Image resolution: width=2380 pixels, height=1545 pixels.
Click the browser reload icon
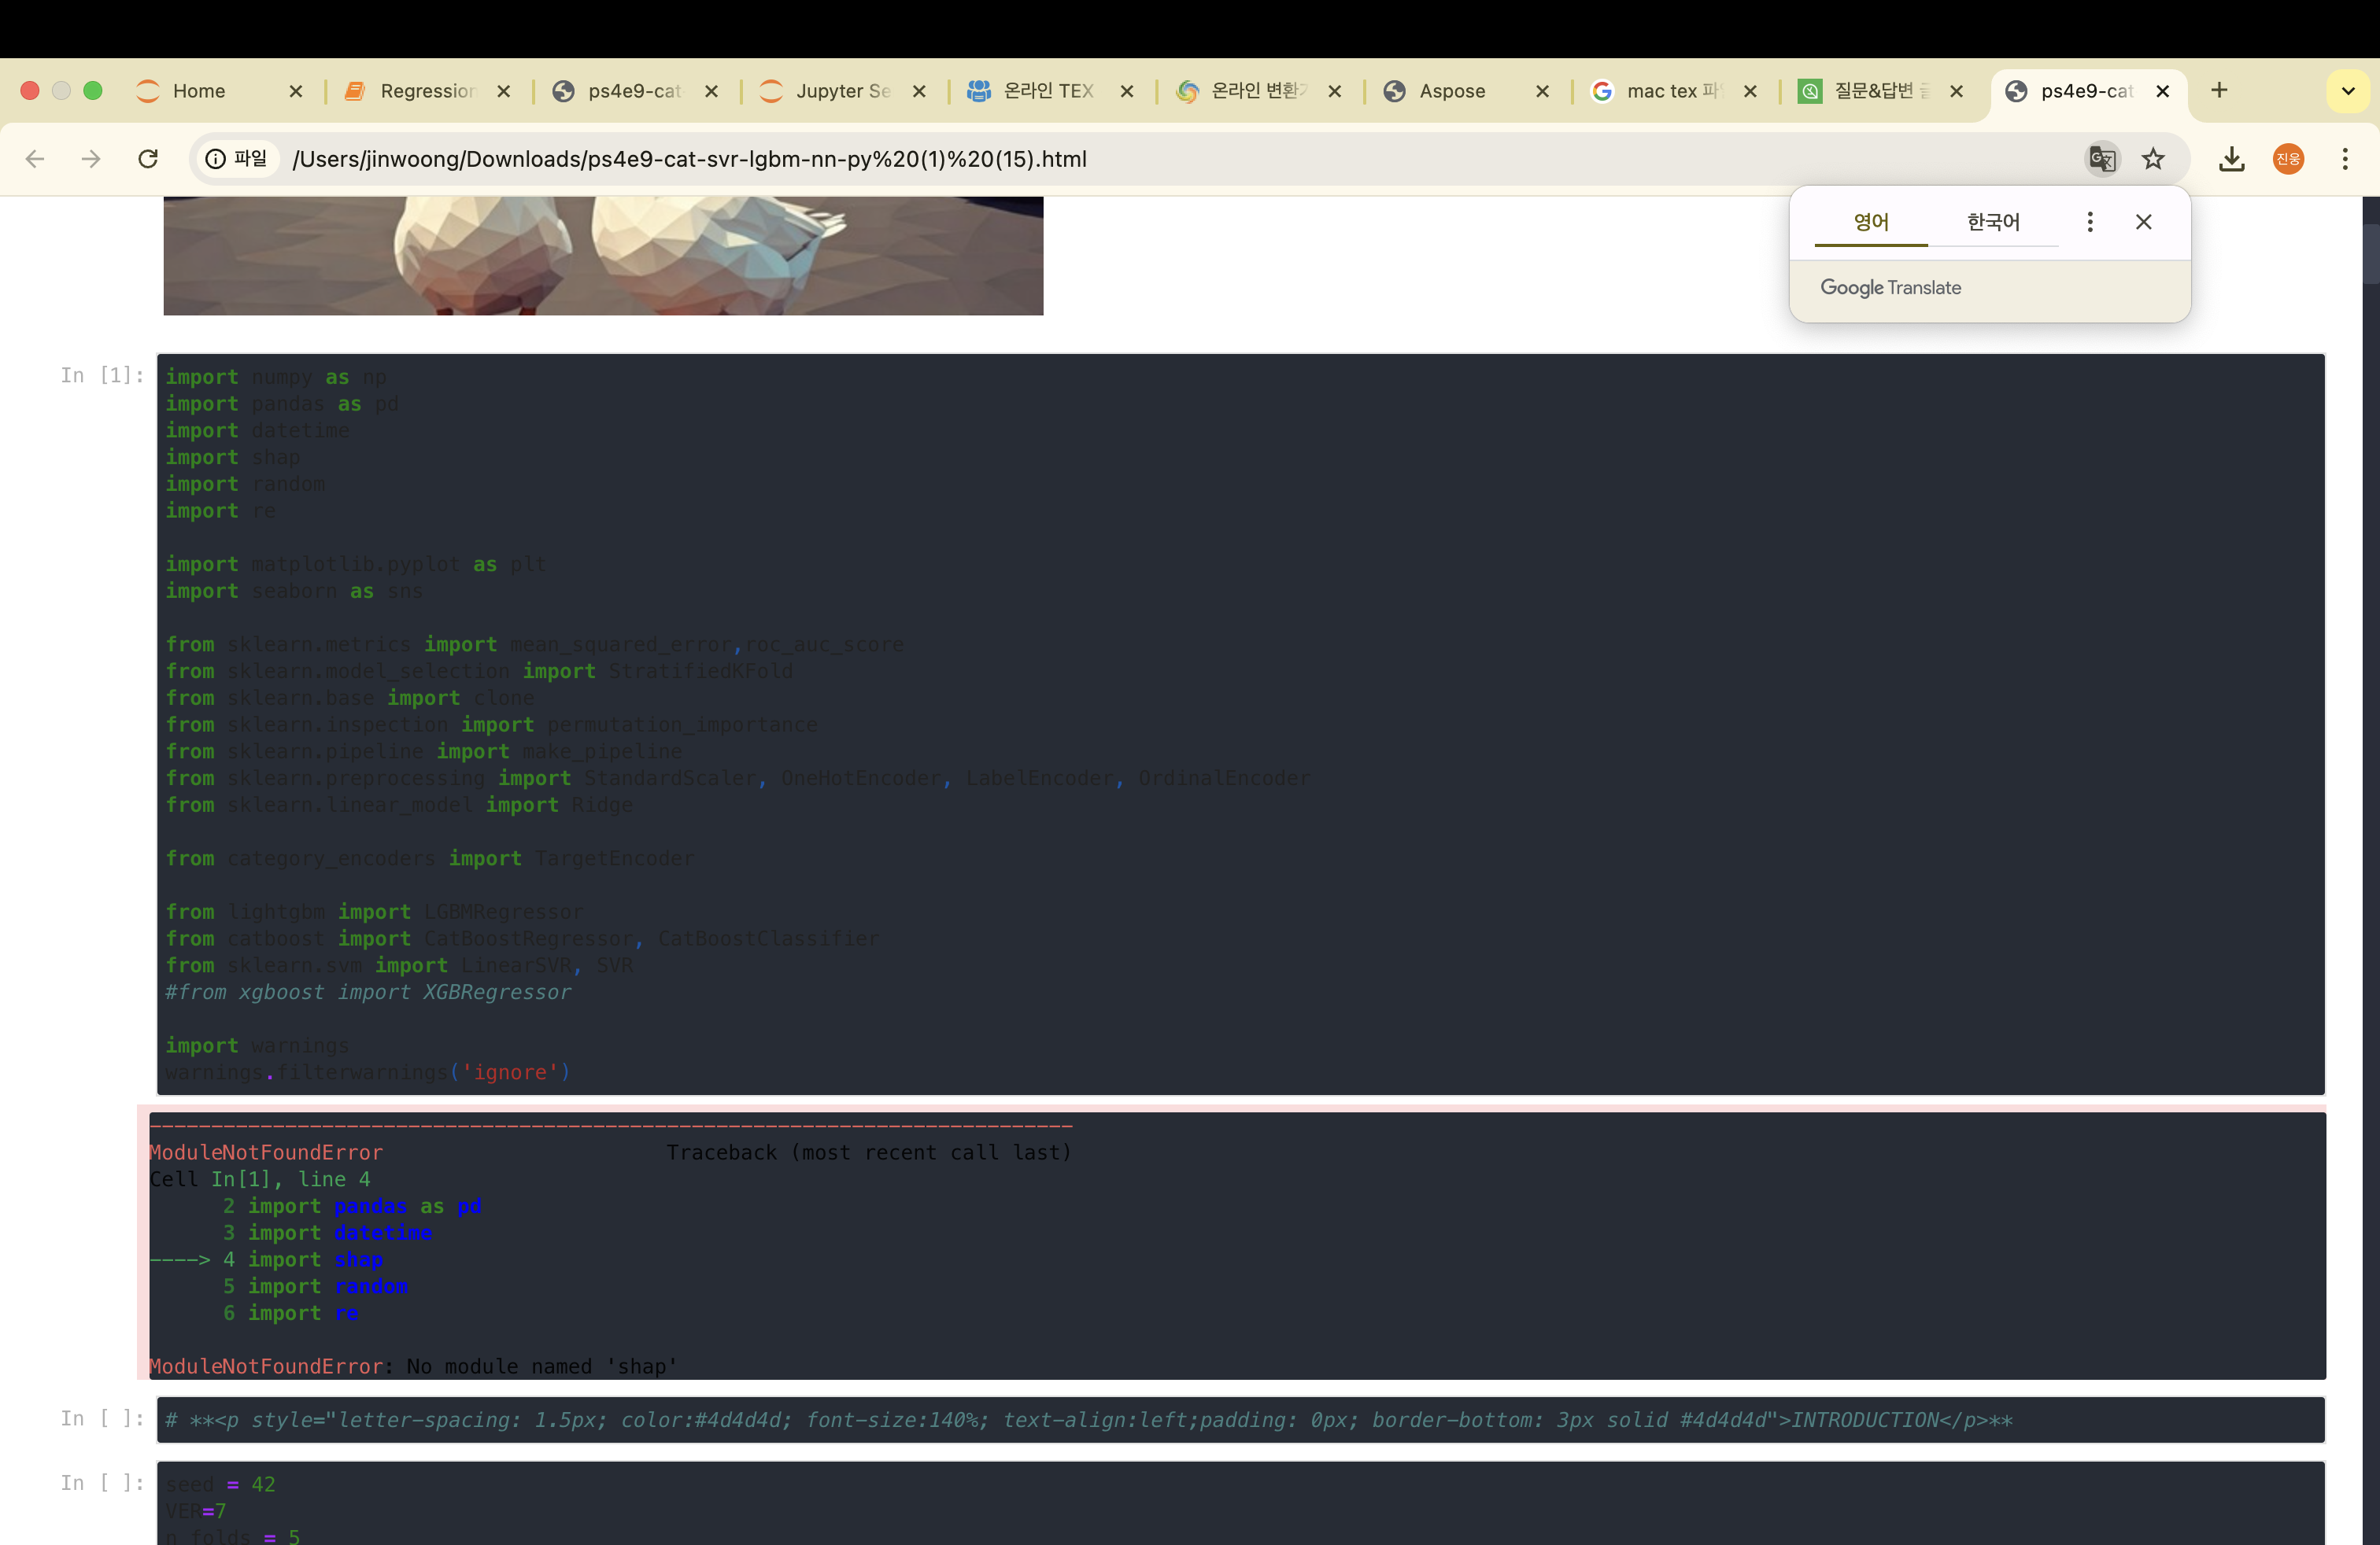[x=148, y=159]
